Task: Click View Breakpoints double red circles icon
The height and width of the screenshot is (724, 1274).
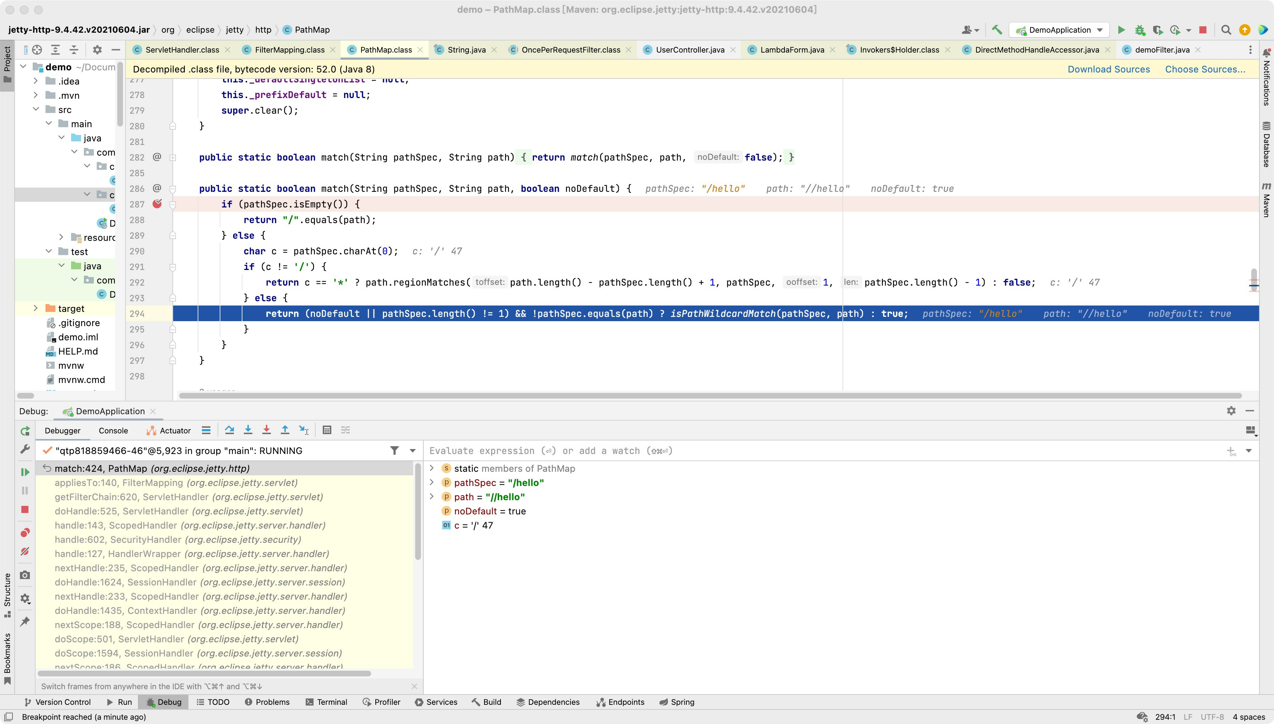Action: (25, 533)
